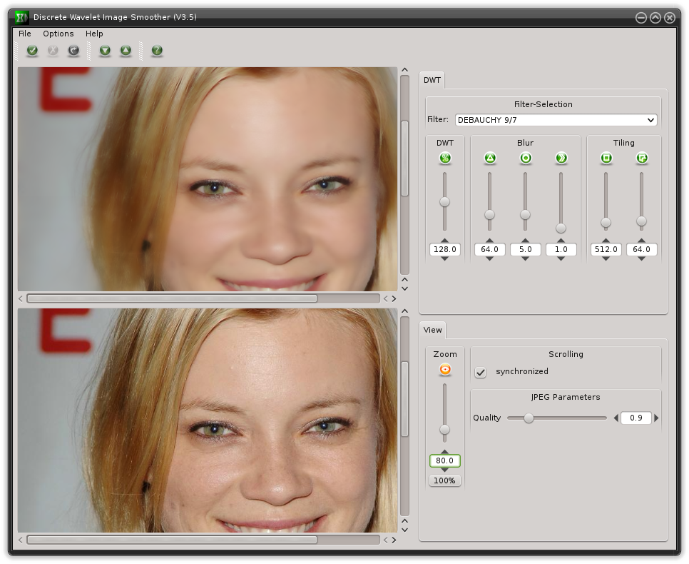This screenshot has height=564, width=689.
Task: Click the Tiling 512.0 value field
Action: [606, 250]
